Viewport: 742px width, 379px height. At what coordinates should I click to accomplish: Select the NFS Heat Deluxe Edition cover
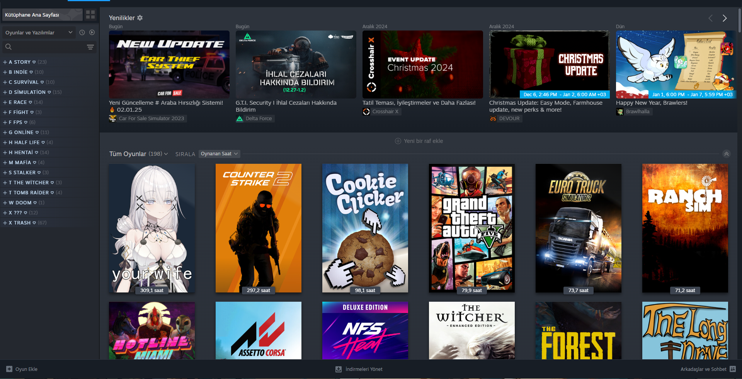tap(365, 330)
